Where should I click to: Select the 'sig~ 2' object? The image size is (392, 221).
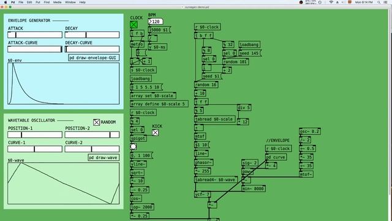point(250,163)
